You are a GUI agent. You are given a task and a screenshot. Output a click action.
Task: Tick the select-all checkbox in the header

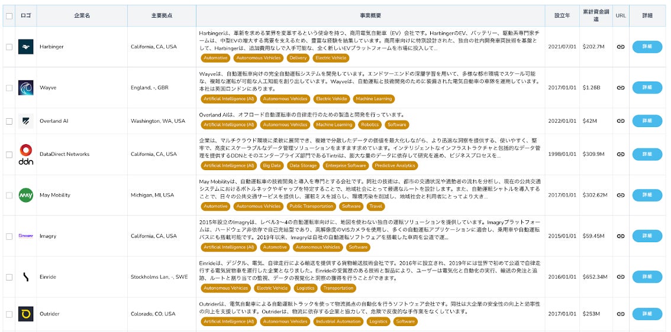[9, 16]
